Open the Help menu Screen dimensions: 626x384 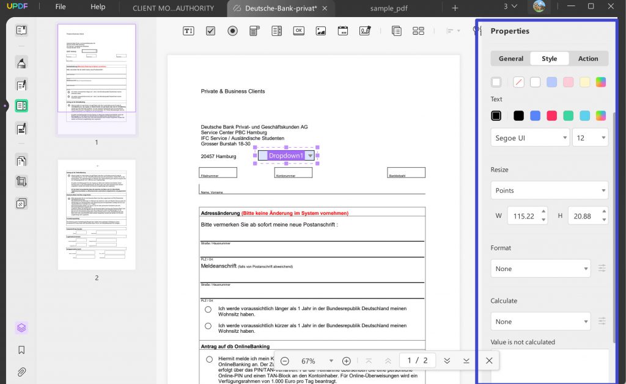(97, 7)
